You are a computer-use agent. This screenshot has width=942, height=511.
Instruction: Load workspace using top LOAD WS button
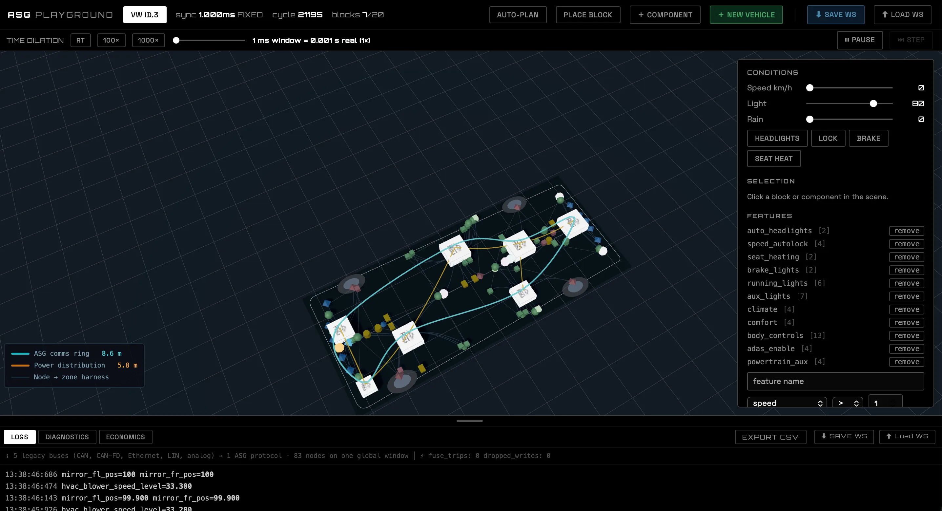click(x=903, y=15)
